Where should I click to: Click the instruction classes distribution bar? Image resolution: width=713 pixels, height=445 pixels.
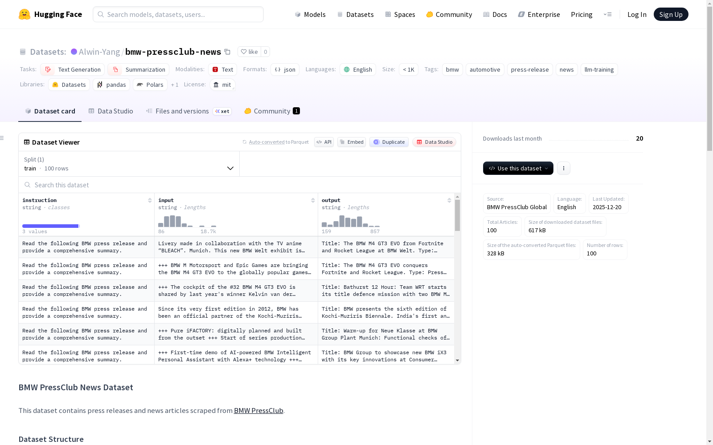click(50, 226)
